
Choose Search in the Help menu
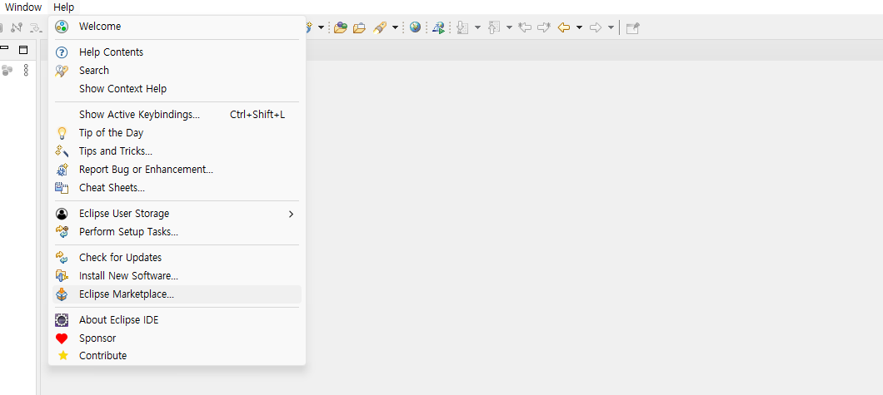coord(177,71)
